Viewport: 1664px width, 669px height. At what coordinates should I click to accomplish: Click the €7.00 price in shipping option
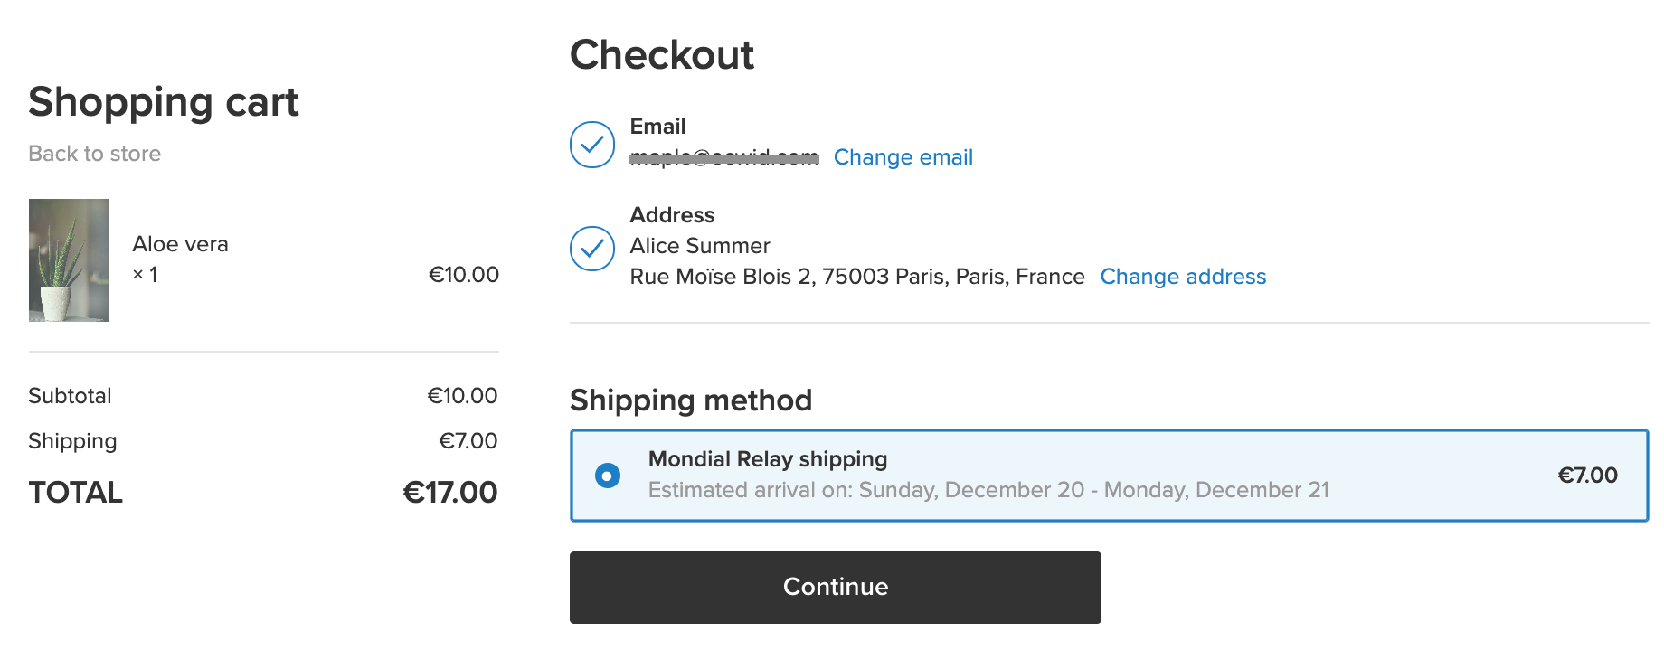pyautogui.click(x=1587, y=476)
